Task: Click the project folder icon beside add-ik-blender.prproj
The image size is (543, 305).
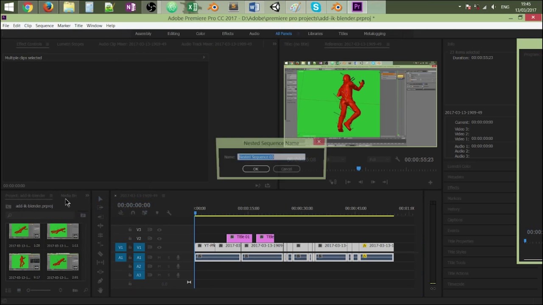Action: pos(8,206)
